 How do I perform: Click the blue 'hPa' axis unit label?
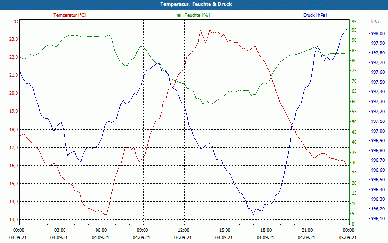tap(374, 22)
